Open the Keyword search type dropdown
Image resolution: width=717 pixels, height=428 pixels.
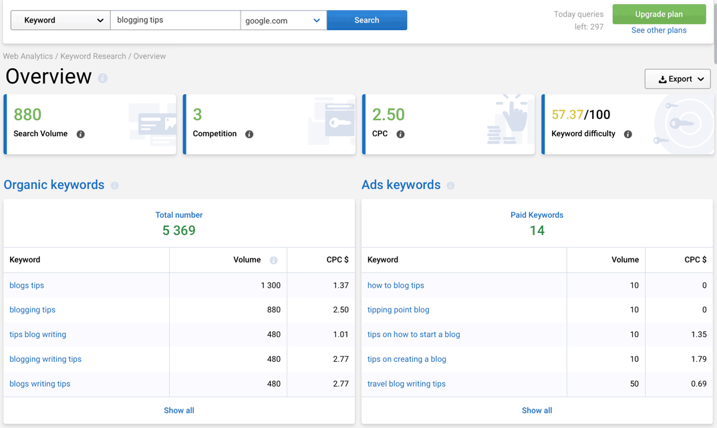pos(59,20)
